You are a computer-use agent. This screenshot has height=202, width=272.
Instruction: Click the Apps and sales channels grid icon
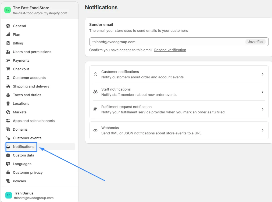click(x=8, y=121)
